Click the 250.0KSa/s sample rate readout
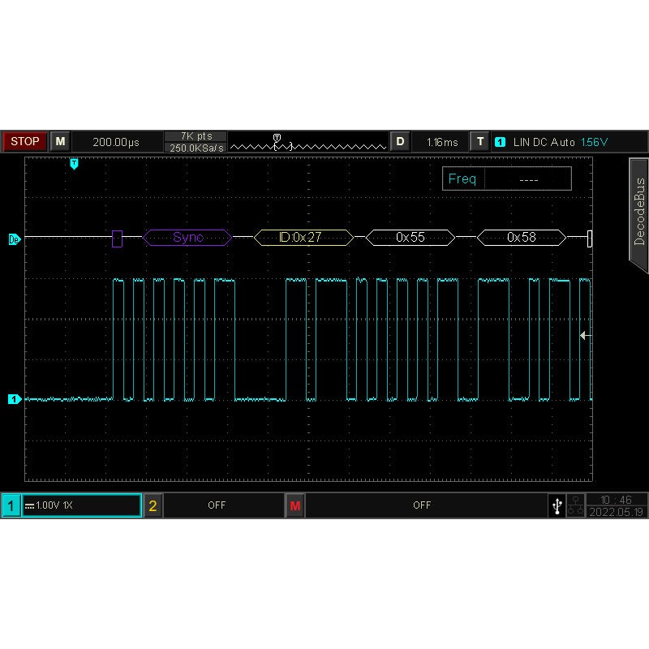 196,148
